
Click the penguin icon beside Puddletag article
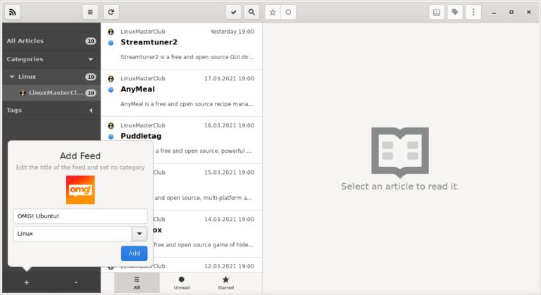coord(111,125)
